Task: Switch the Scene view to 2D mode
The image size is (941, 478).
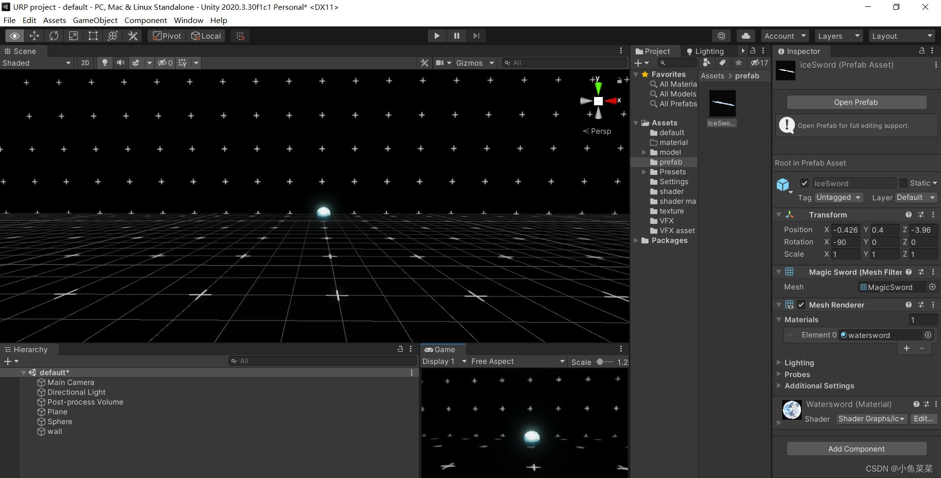Action: [x=85, y=63]
